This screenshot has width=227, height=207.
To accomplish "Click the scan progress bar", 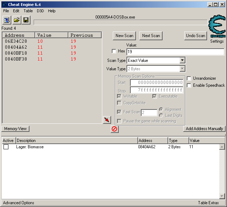I will click(121, 22).
